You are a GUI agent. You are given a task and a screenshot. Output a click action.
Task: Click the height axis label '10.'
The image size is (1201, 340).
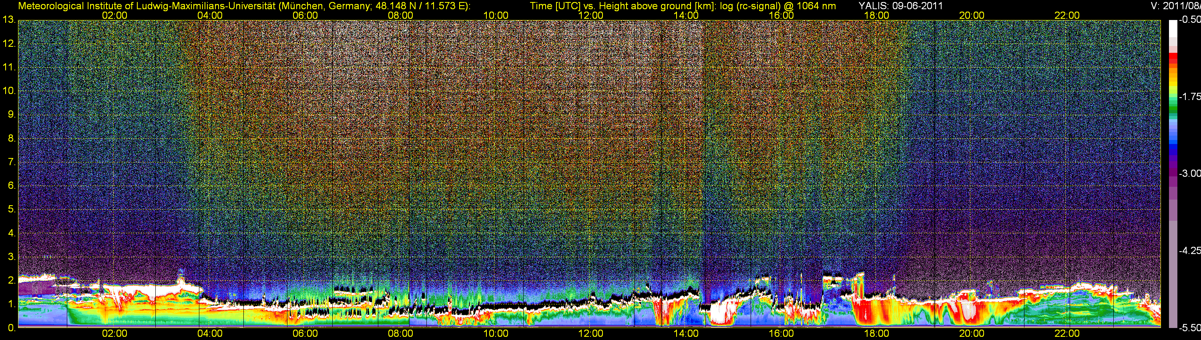[9, 91]
